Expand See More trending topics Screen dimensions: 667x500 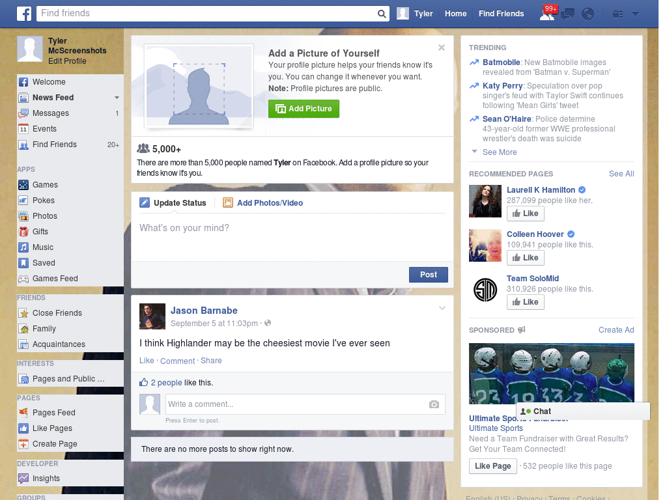tap(500, 152)
